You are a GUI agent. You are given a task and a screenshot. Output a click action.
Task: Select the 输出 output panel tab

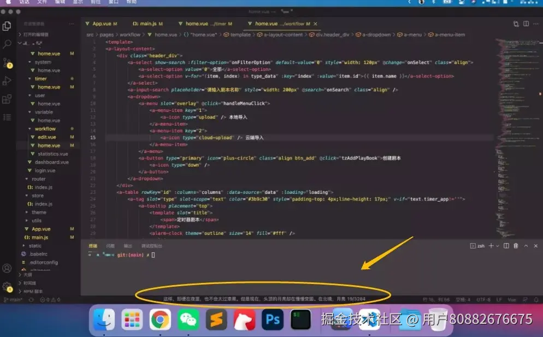(x=128, y=246)
